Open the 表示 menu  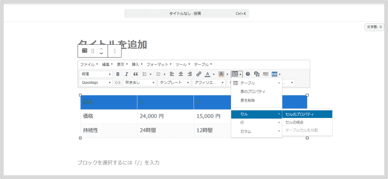(122, 64)
